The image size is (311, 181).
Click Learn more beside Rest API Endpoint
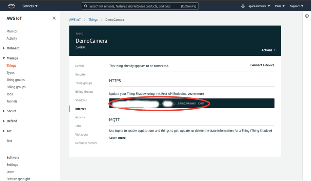195,94
